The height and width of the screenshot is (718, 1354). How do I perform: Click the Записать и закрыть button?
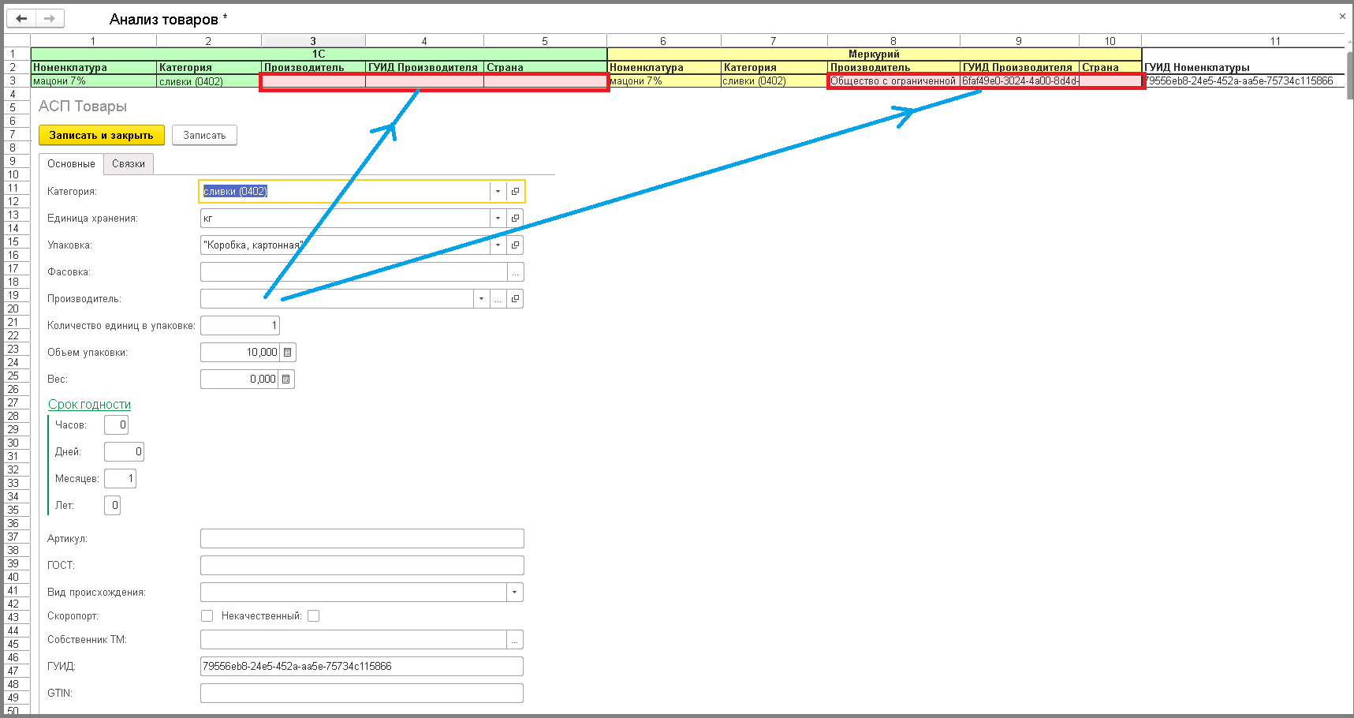pos(102,135)
